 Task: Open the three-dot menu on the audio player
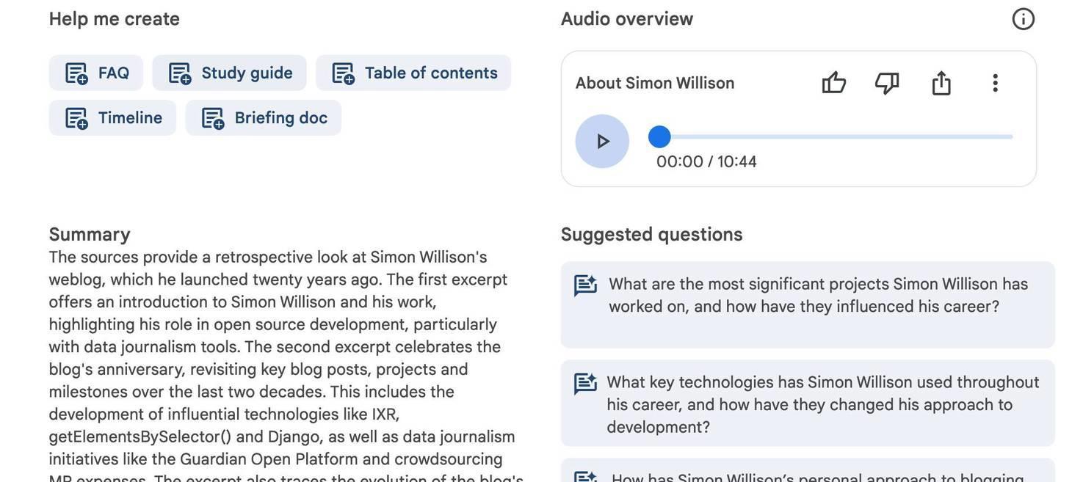pyautogui.click(x=993, y=83)
